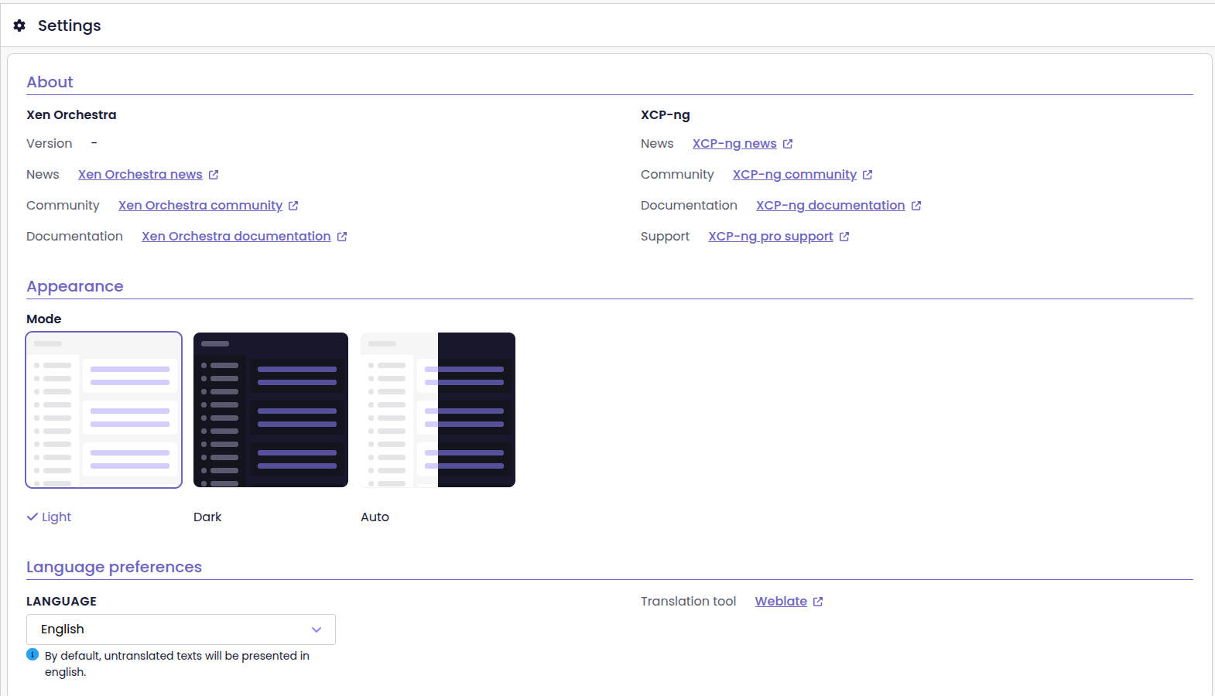Click external-link icon beside Weblate
The height and width of the screenshot is (696, 1215).
coord(818,602)
